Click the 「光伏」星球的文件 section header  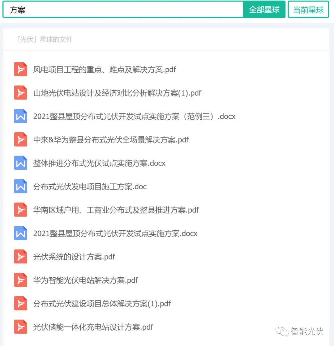pos(44,40)
